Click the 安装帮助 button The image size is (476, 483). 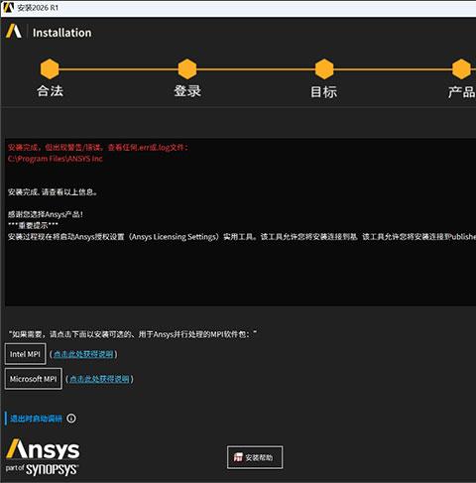point(255,457)
